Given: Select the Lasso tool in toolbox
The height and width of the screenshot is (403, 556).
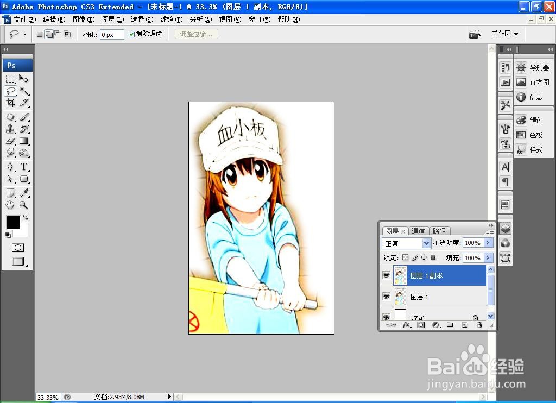Looking at the screenshot, I should pyautogui.click(x=10, y=91).
